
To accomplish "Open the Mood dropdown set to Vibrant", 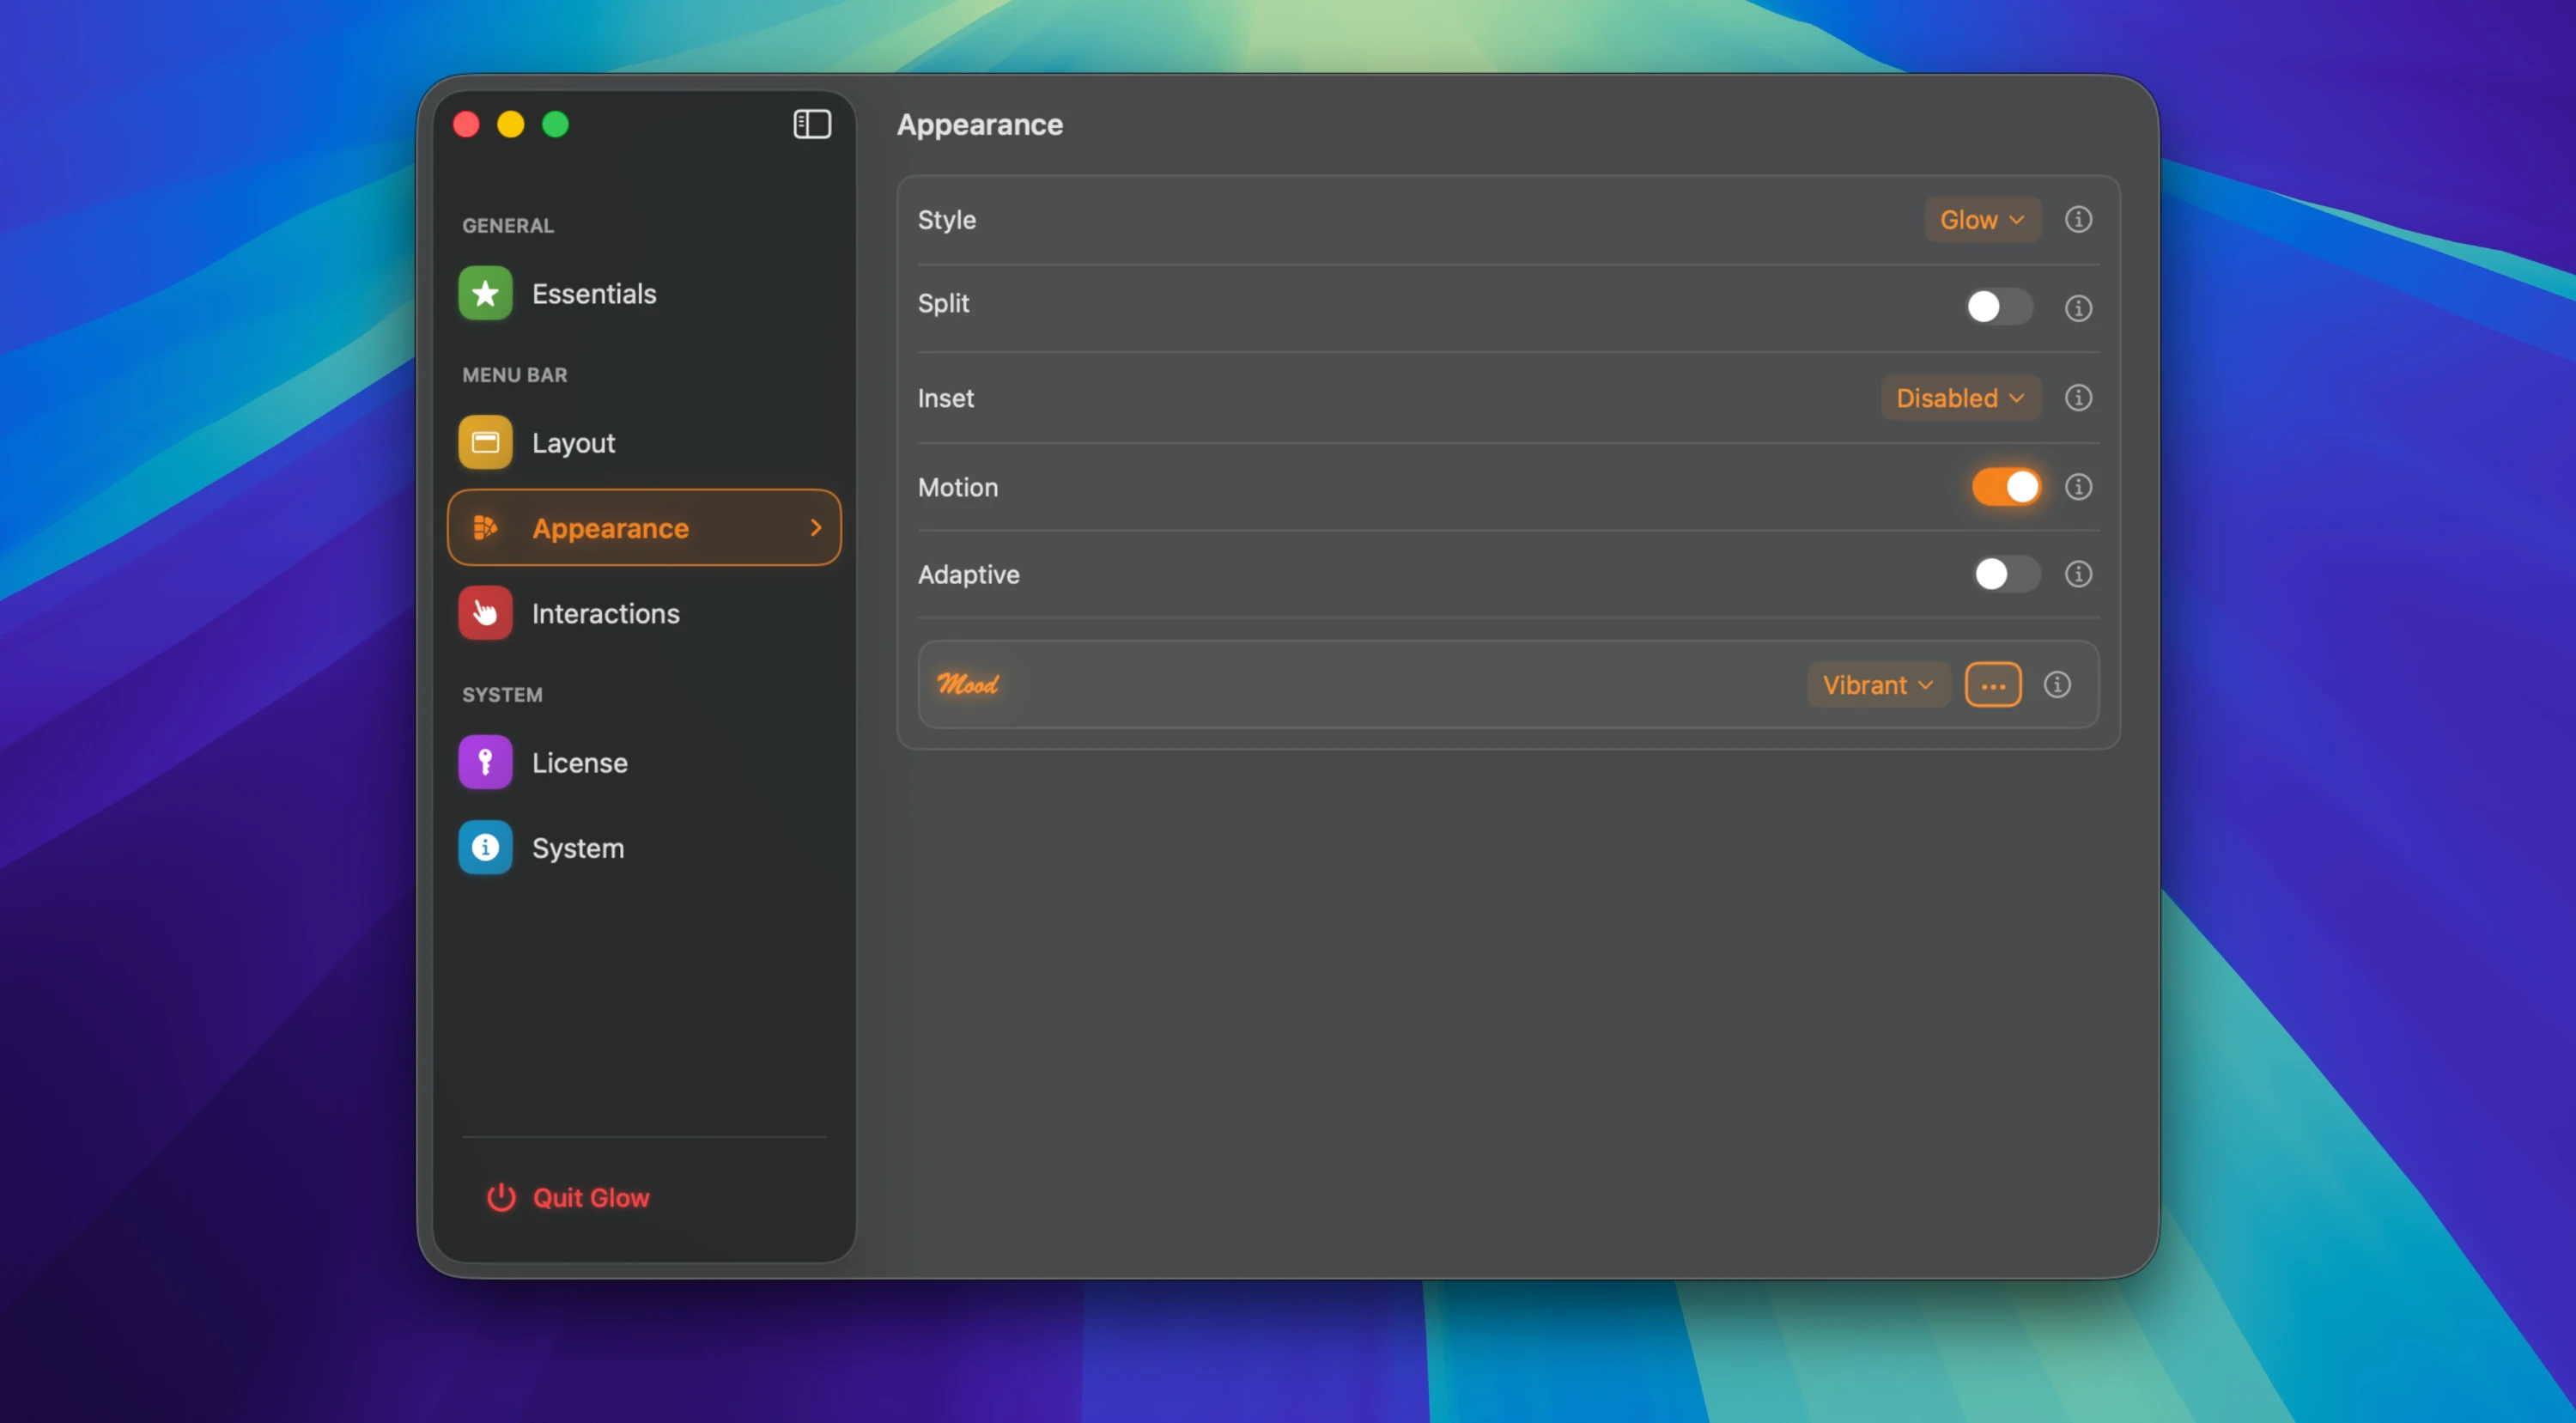I will pyautogui.click(x=1878, y=685).
